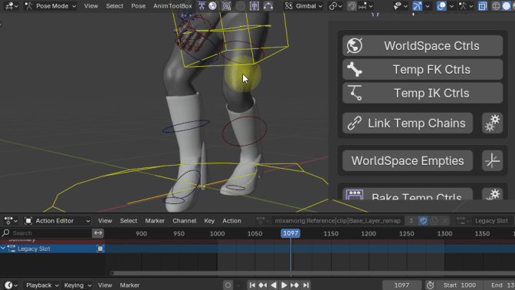Screen dimensions: 515x290
Task: Open the viewport Select menu
Action: coord(114,6)
